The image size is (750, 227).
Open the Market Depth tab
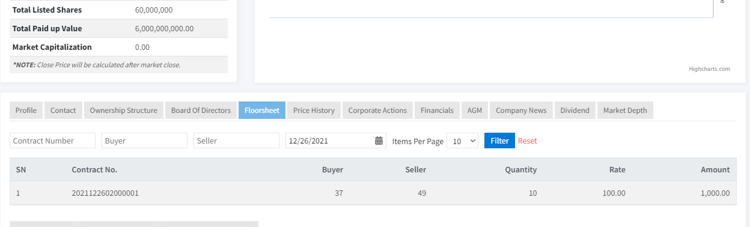coord(625,110)
